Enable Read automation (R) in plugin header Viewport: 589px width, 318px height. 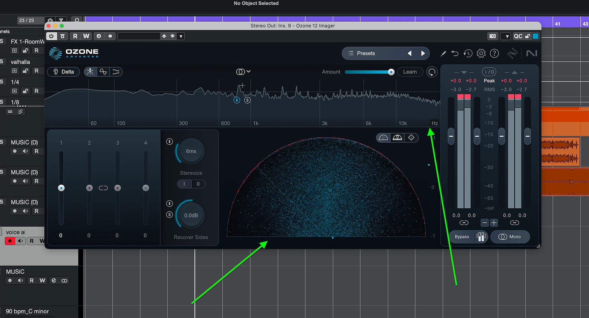pyautogui.click(x=75, y=36)
